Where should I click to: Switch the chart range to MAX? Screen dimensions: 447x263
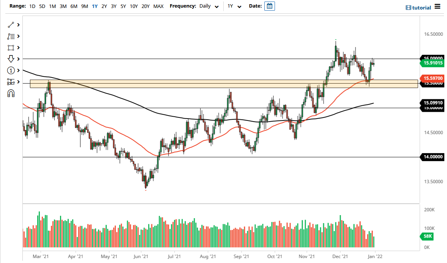158,6
